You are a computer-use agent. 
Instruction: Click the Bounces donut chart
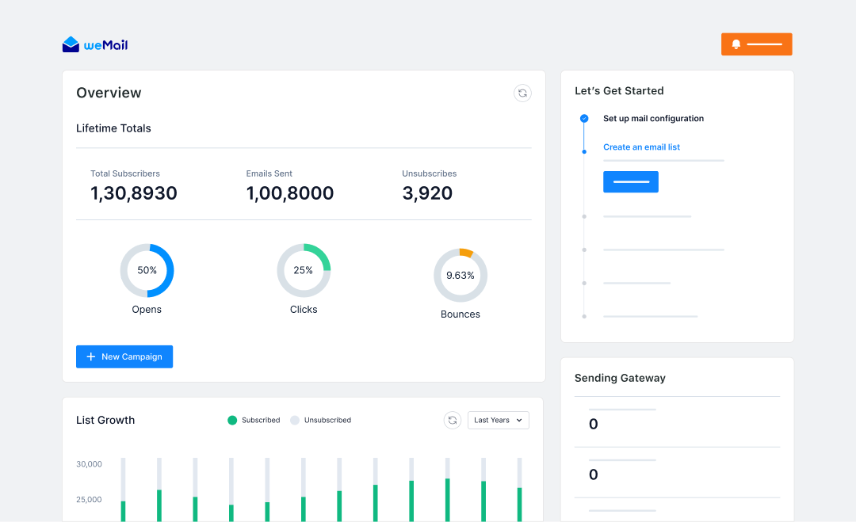click(x=460, y=276)
